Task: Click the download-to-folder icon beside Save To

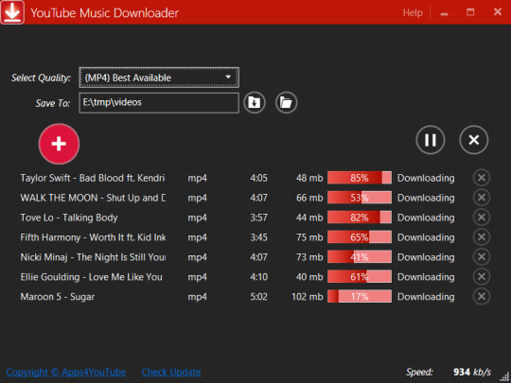Action: click(255, 102)
